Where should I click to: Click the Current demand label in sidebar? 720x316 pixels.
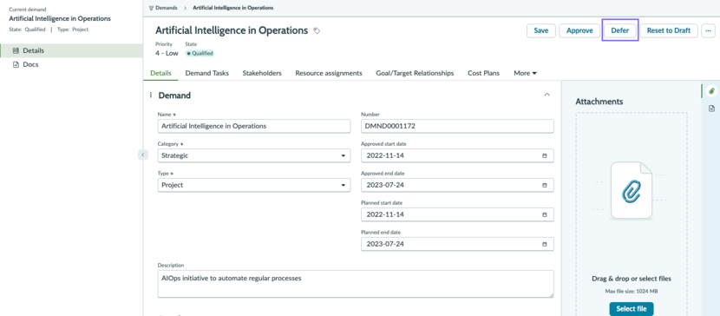[x=28, y=10]
